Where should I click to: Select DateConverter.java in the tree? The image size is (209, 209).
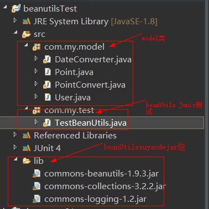[x=93, y=60]
